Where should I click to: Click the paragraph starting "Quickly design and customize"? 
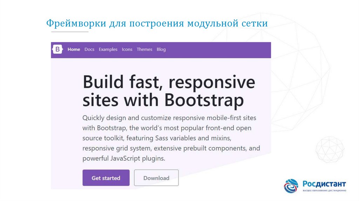[x=171, y=138]
